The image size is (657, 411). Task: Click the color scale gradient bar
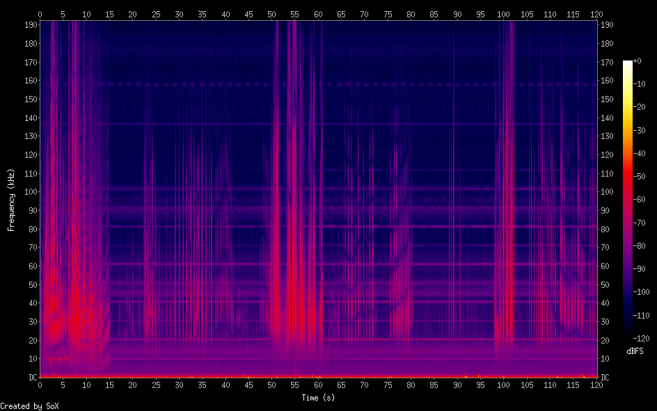628,200
